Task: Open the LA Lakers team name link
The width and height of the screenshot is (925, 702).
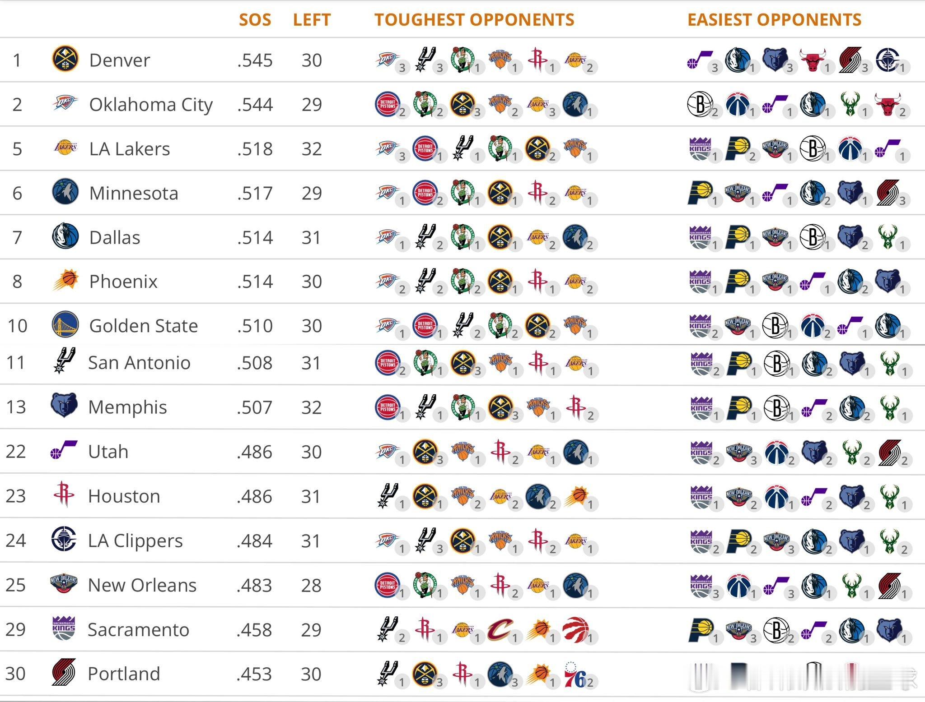Action: pyautogui.click(x=130, y=148)
